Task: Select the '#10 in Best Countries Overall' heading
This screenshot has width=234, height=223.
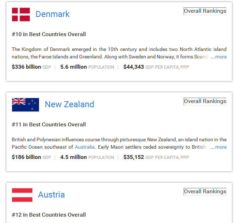Action: pos(49,34)
